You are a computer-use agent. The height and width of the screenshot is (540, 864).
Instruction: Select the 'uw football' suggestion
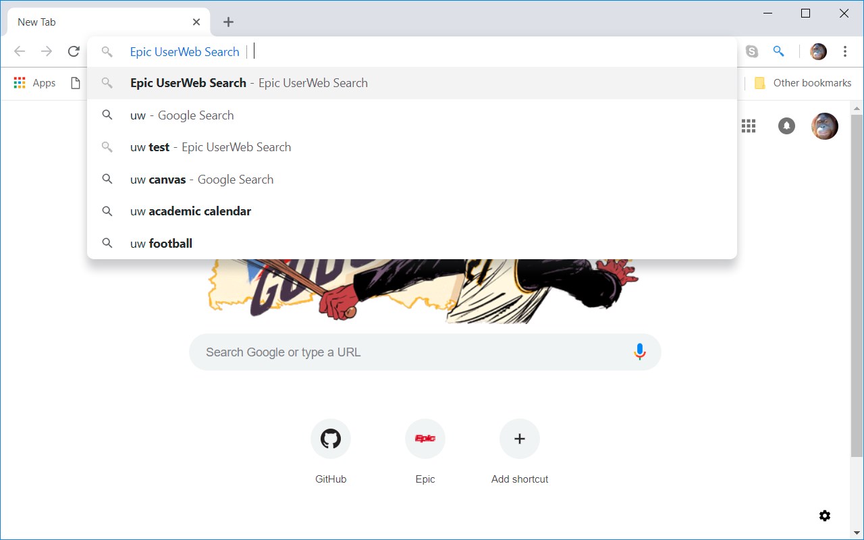point(412,244)
